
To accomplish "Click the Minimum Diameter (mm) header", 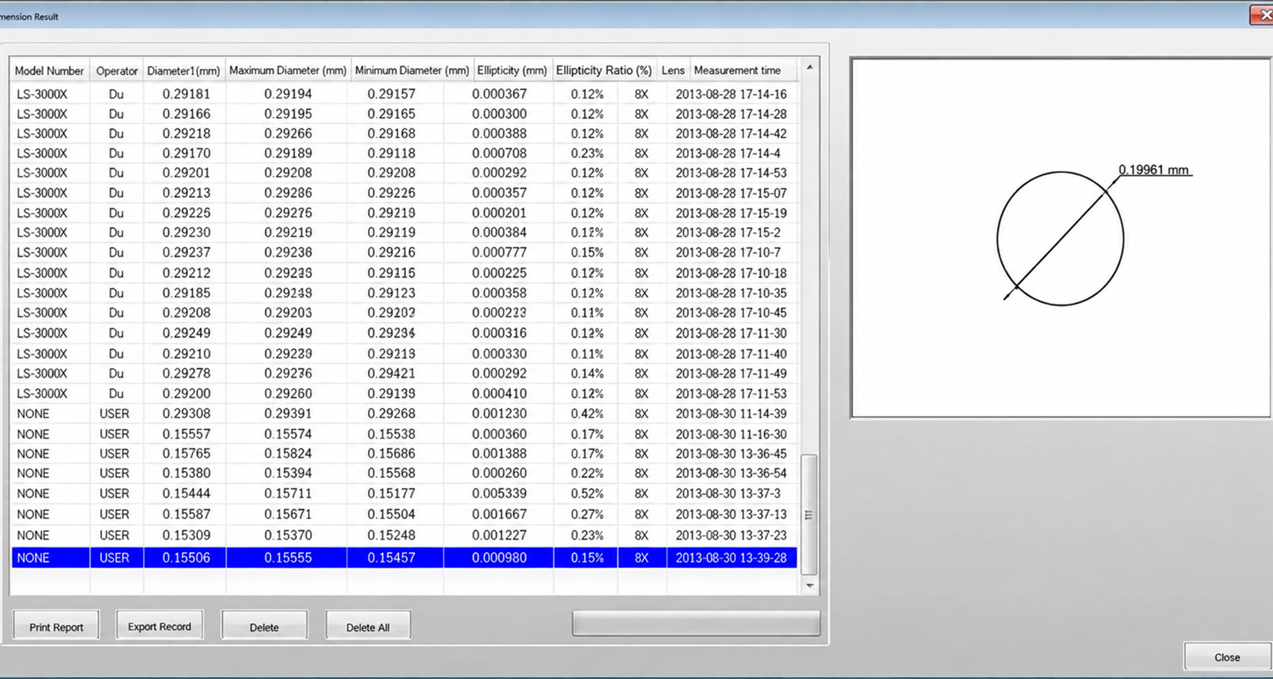I will 412,70.
